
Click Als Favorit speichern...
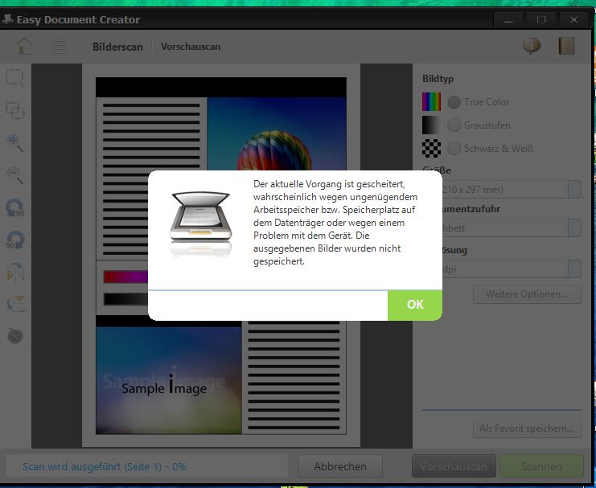[527, 429]
